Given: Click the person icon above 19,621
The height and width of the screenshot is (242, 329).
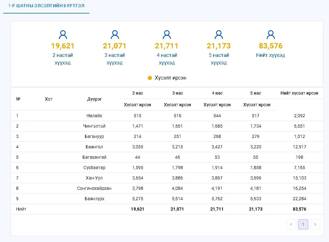Looking at the screenshot, I should (63, 35).
